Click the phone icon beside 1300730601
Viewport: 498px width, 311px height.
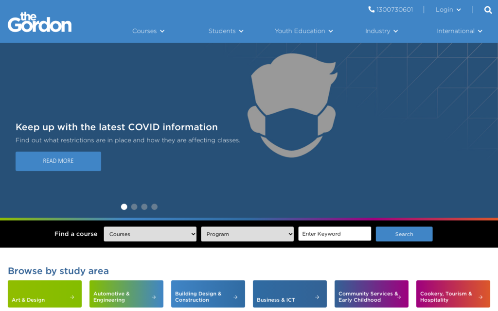point(372,10)
